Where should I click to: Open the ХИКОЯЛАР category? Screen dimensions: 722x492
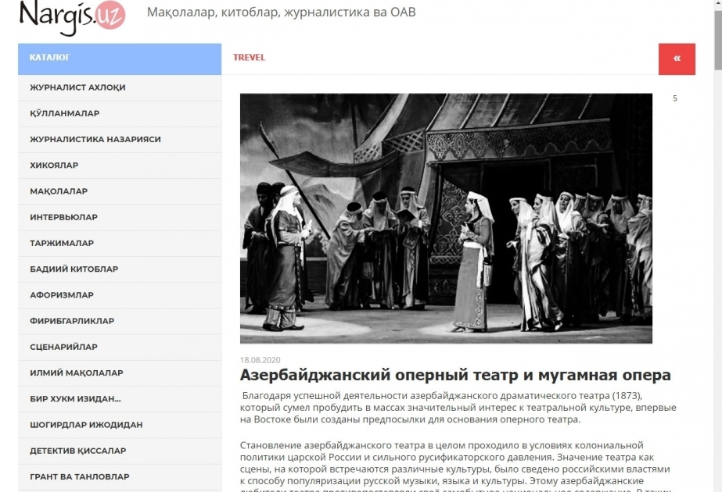click(120, 166)
